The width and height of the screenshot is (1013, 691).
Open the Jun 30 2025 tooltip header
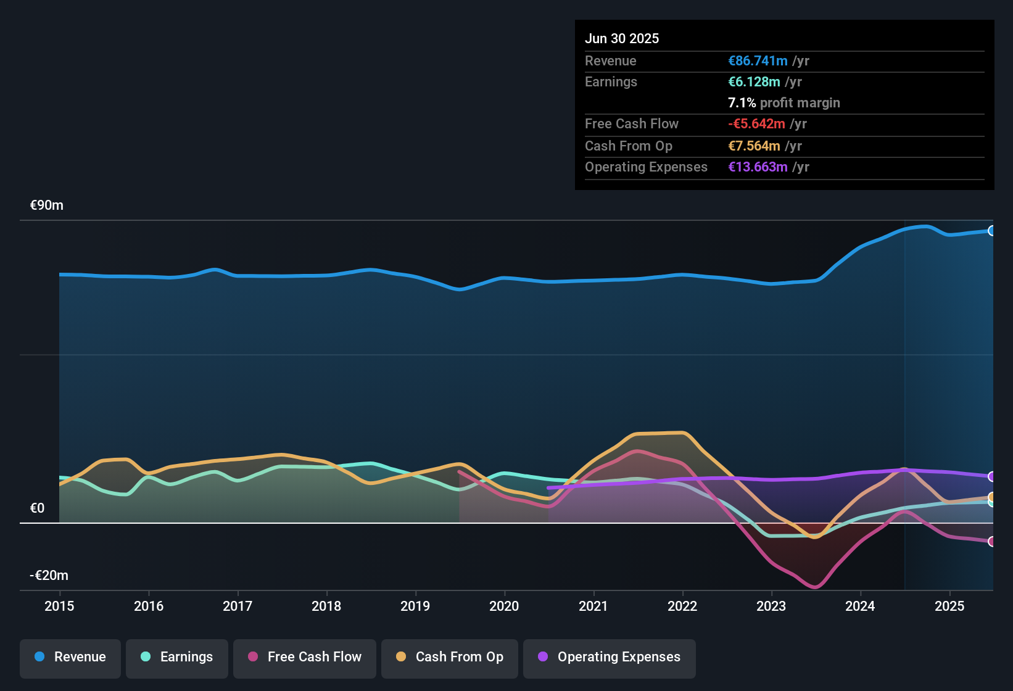tap(622, 38)
